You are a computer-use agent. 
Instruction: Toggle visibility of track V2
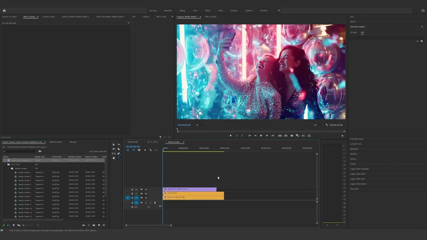[x=146, y=194]
